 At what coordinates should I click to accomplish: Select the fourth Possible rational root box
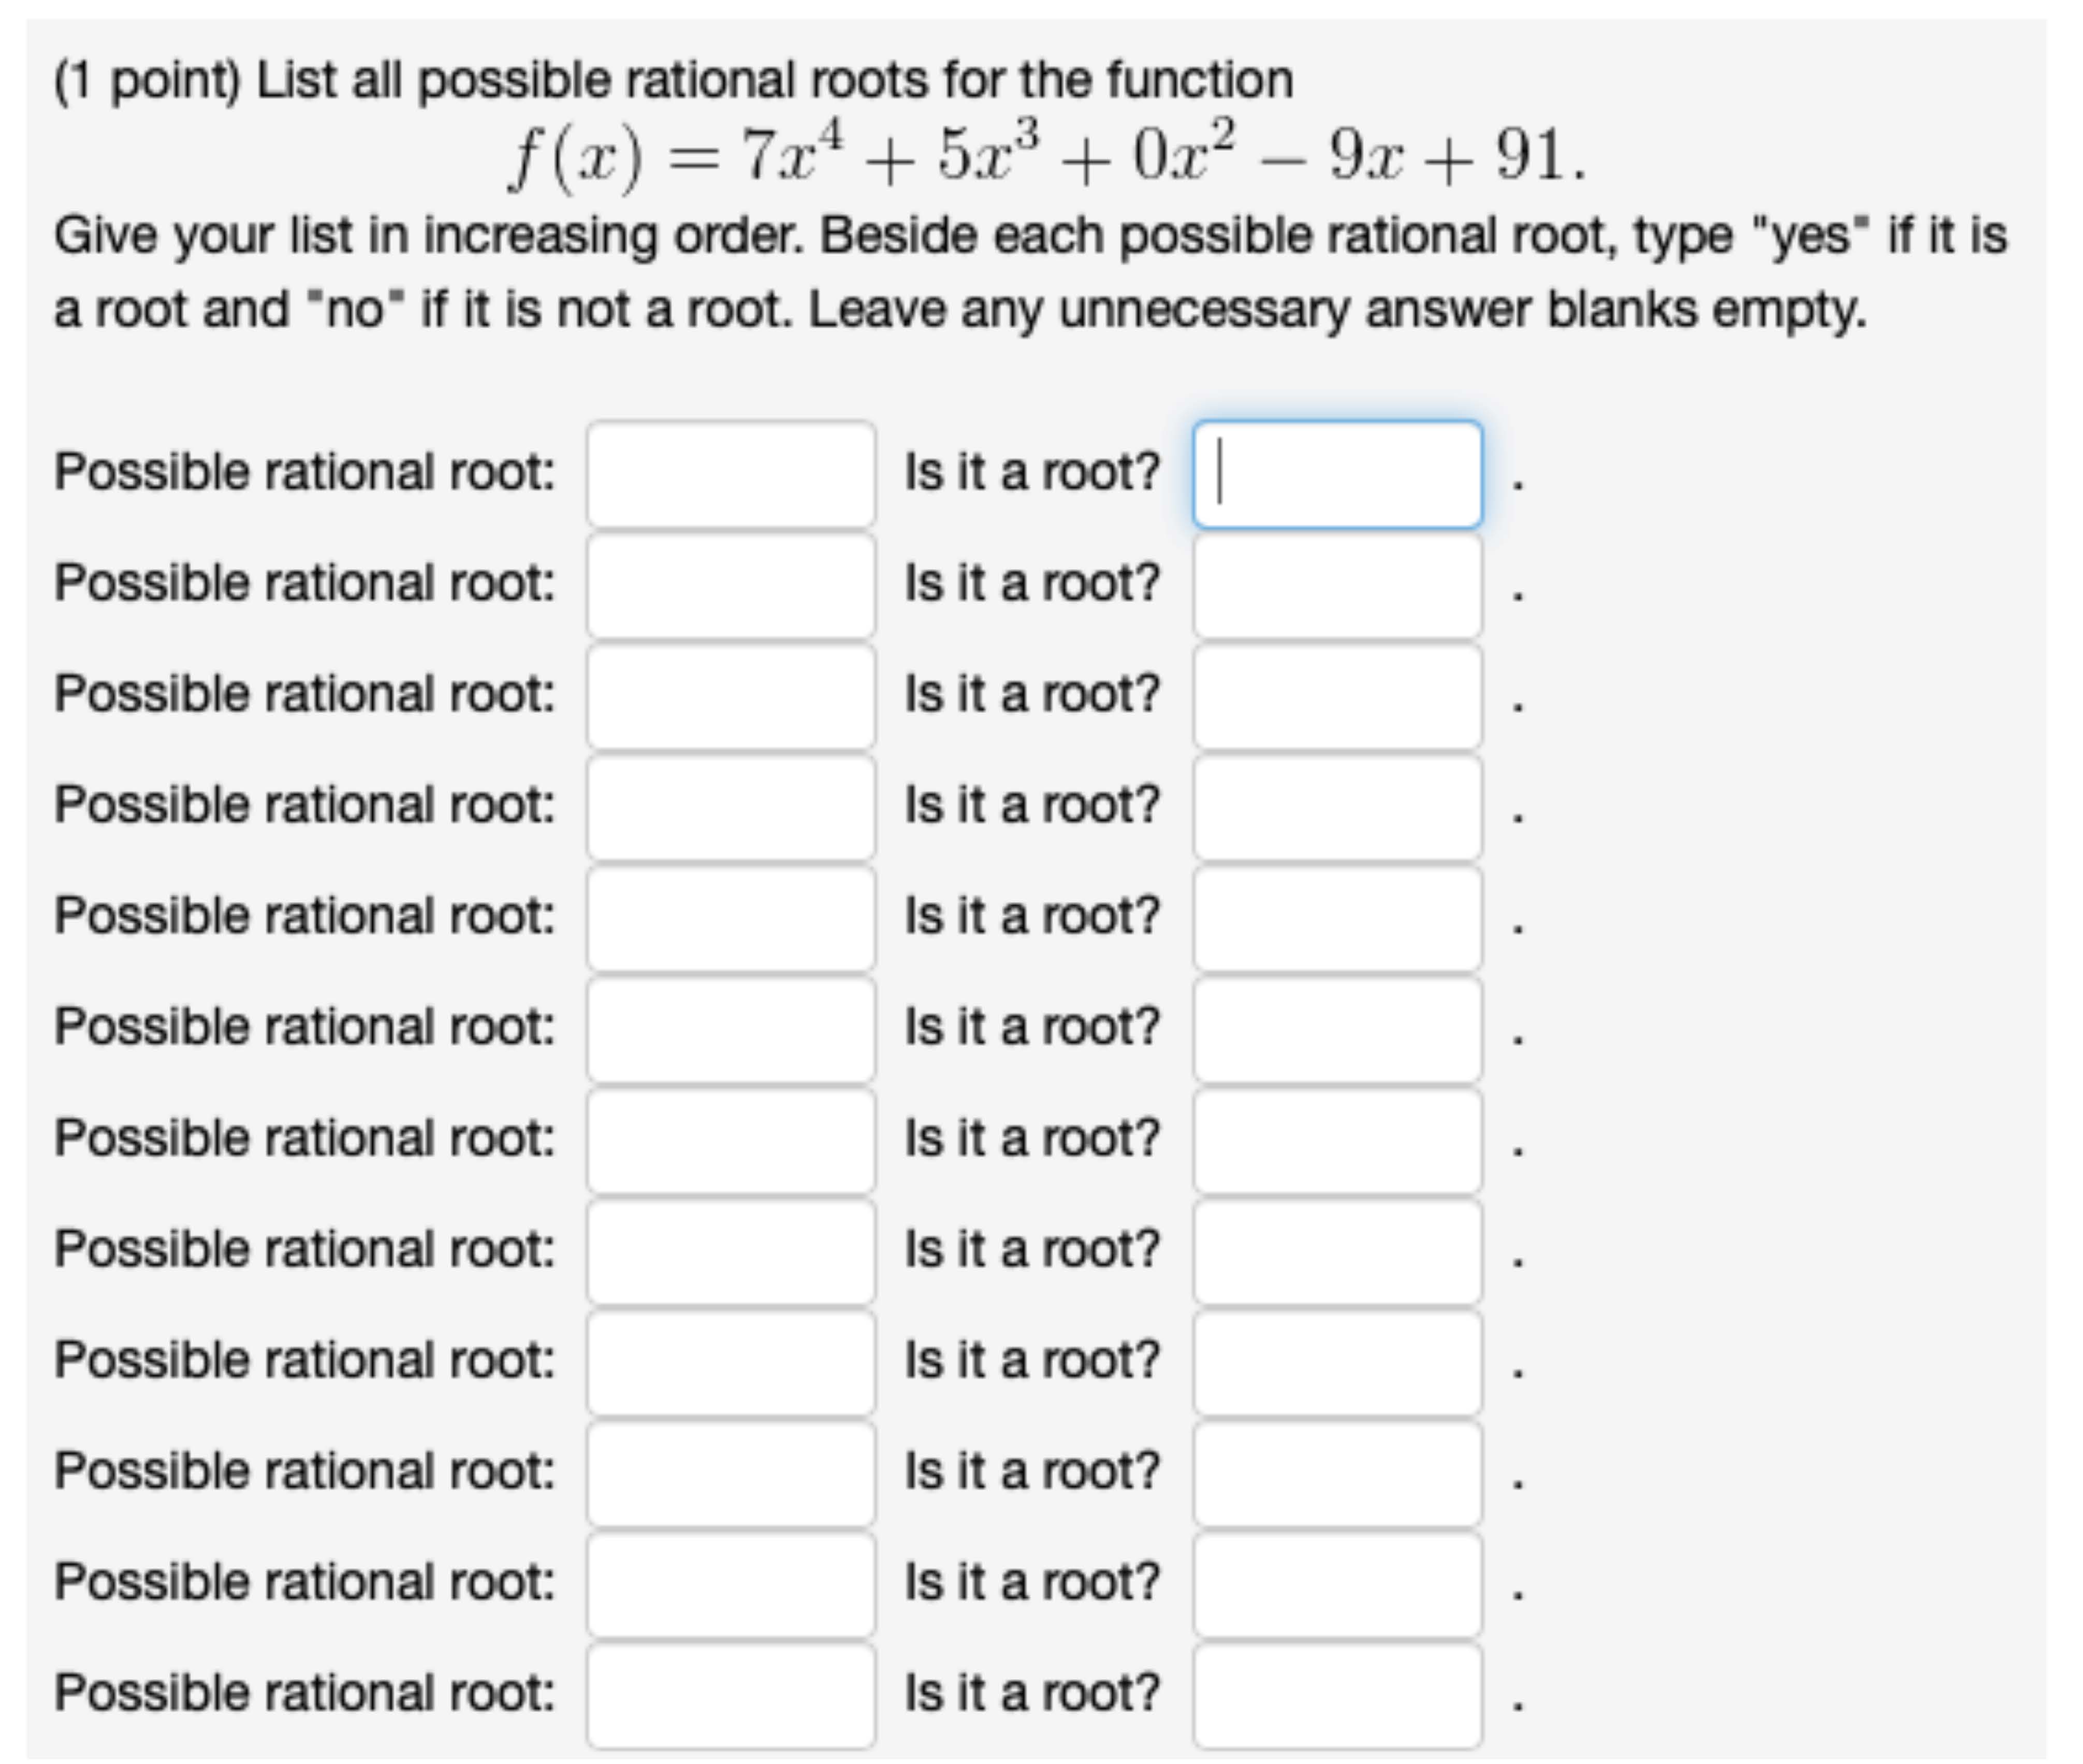(730, 807)
